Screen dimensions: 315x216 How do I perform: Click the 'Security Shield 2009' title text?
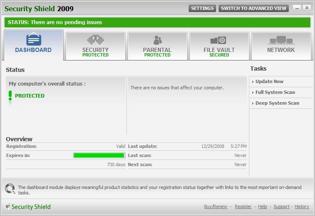click(39, 9)
